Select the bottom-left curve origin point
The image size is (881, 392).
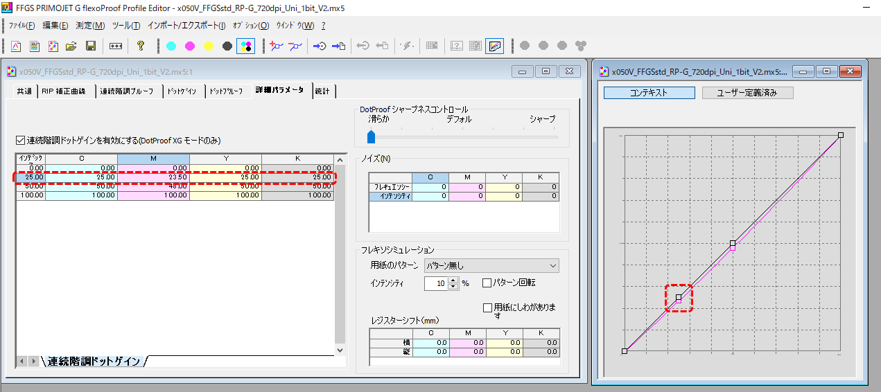tap(625, 351)
